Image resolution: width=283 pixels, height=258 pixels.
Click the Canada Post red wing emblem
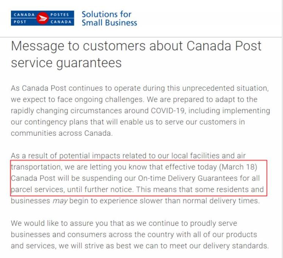pos(42,18)
